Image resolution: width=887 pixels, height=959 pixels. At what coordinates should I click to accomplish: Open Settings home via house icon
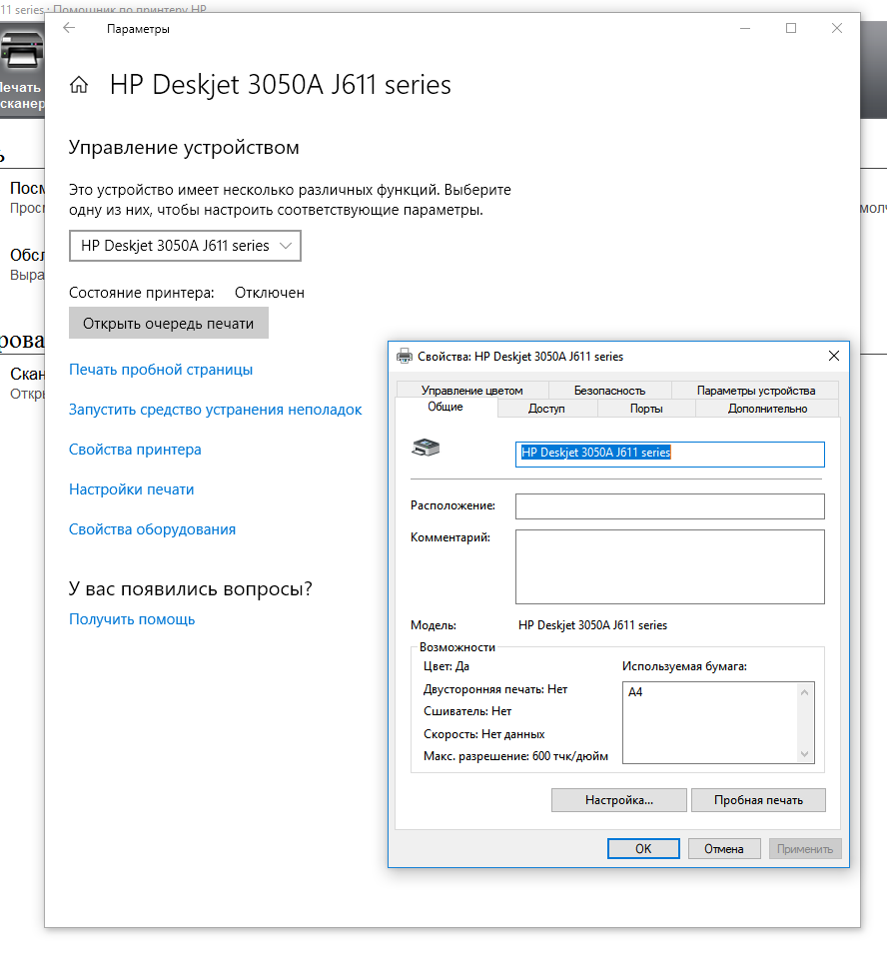tap(79, 85)
